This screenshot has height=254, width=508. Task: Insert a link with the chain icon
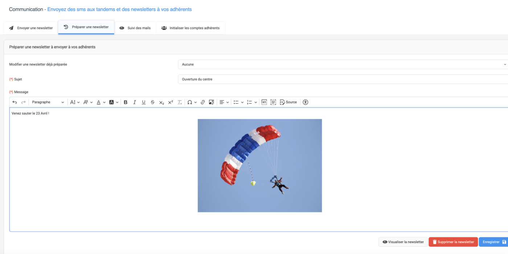[x=203, y=102]
